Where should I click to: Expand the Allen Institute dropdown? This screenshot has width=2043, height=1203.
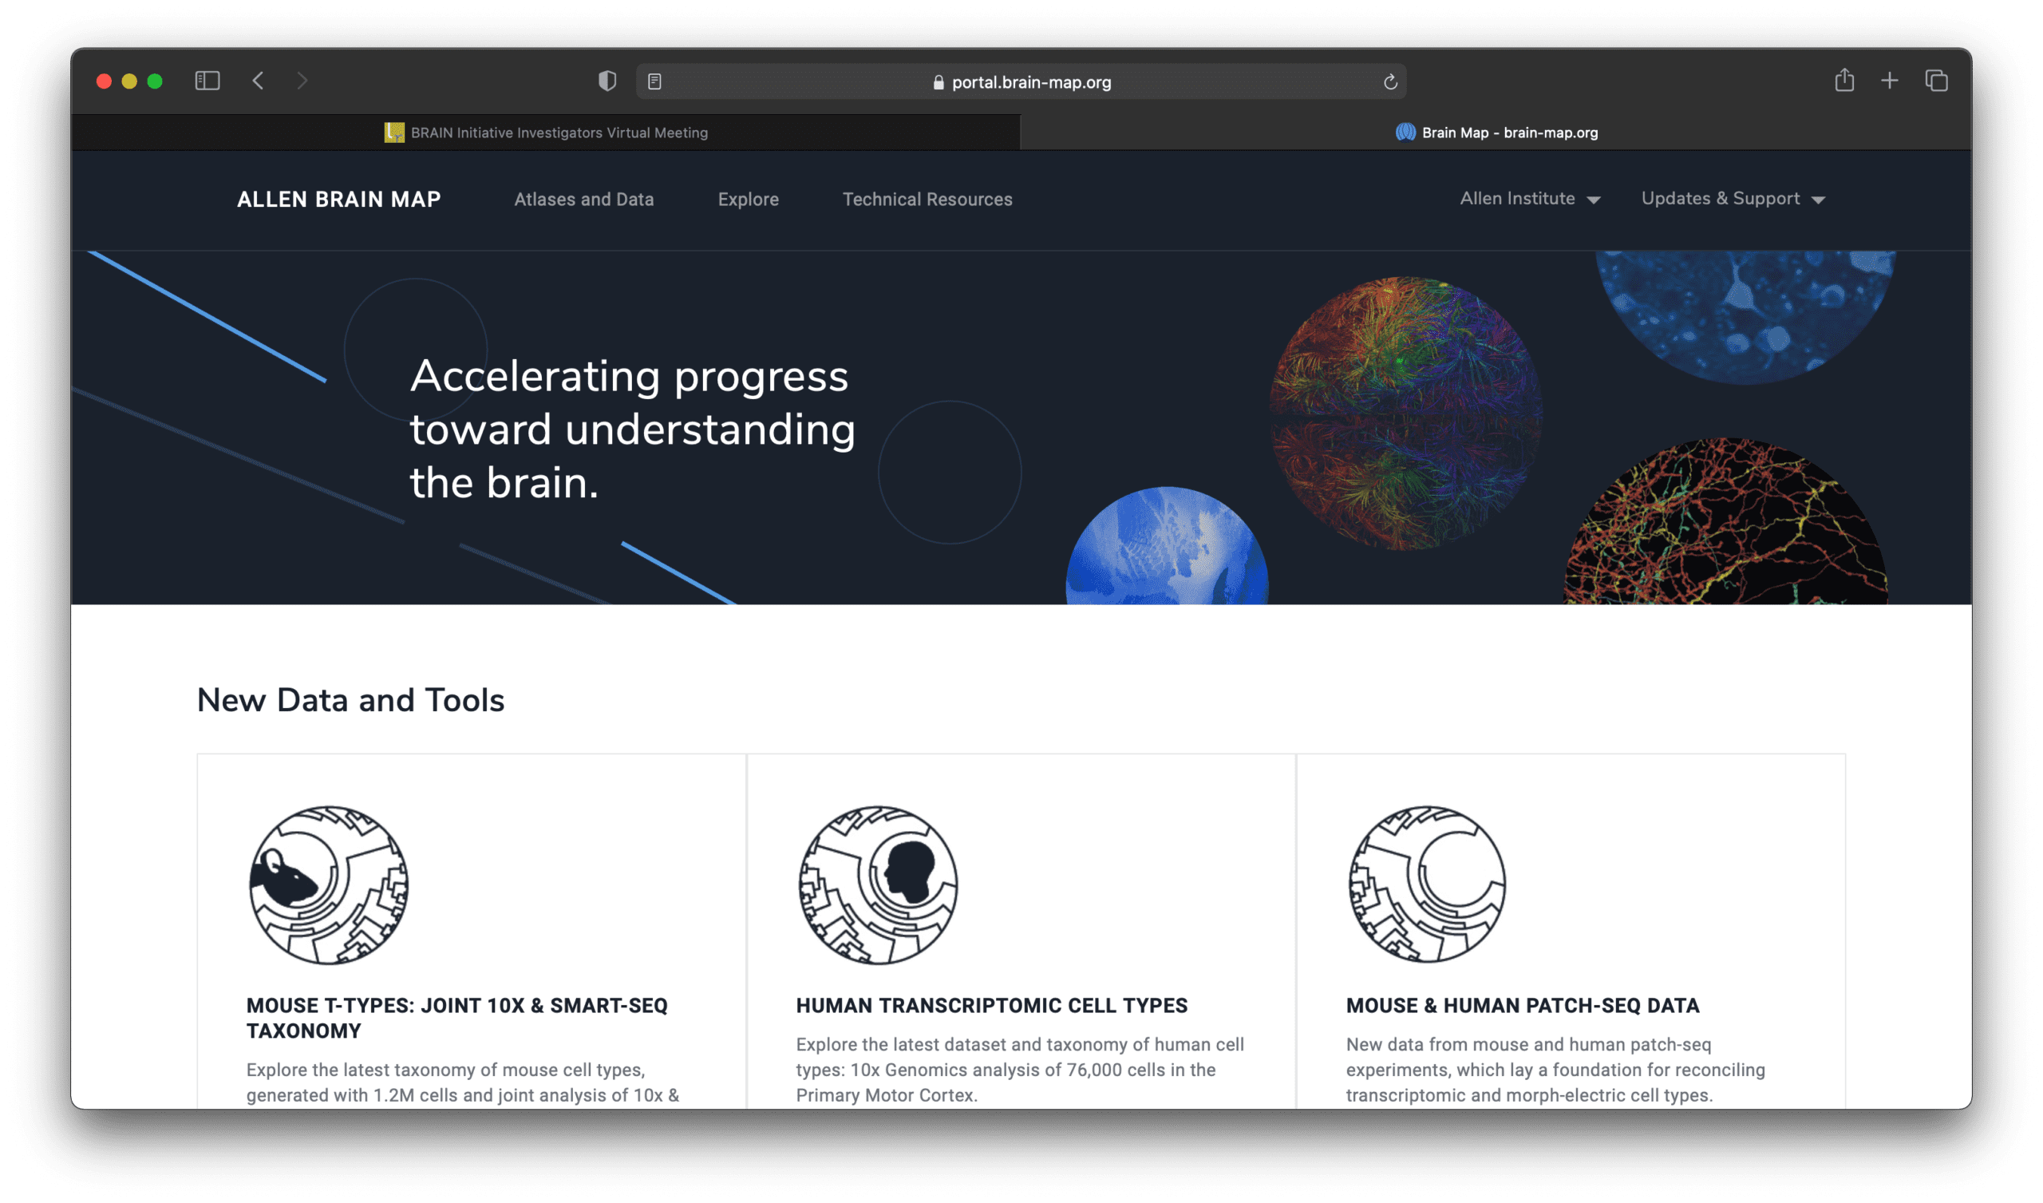click(x=1530, y=199)
